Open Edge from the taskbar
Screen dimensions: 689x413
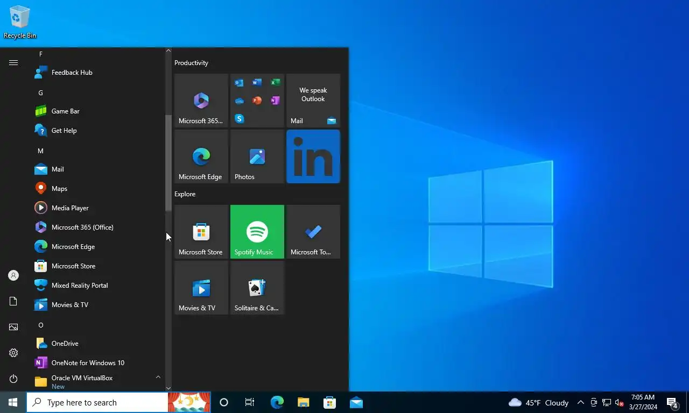coord(277,402)
